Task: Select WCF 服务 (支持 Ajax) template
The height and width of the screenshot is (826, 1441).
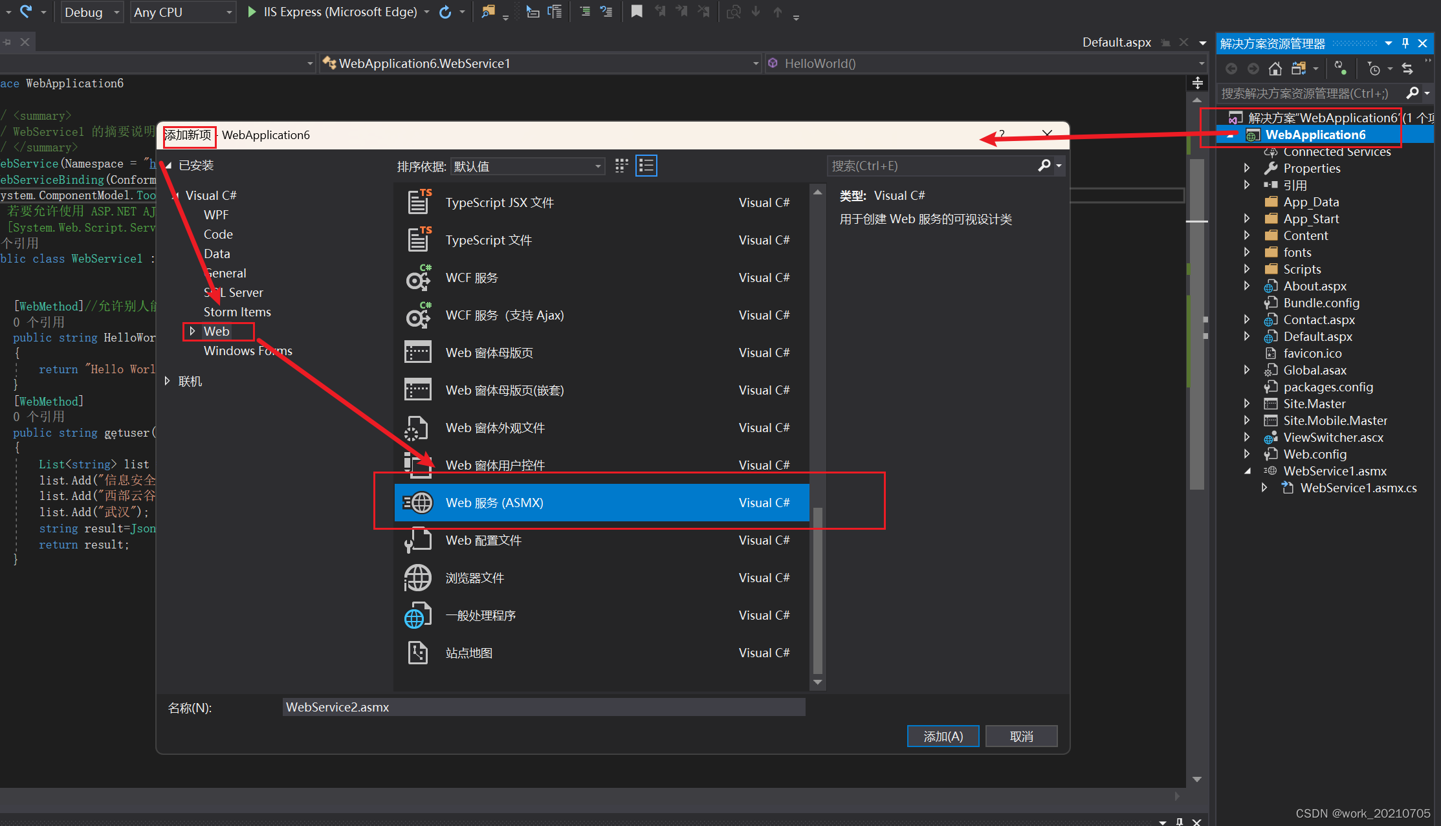Action: click(602, 315)
